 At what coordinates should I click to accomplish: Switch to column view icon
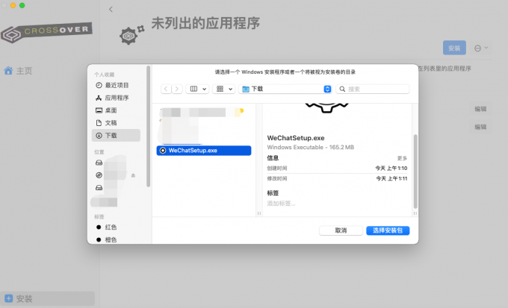click(x=193, y=89)
